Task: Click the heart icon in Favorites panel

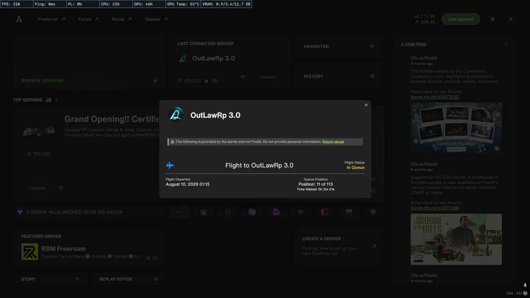Action: click(x=372, y=46)
